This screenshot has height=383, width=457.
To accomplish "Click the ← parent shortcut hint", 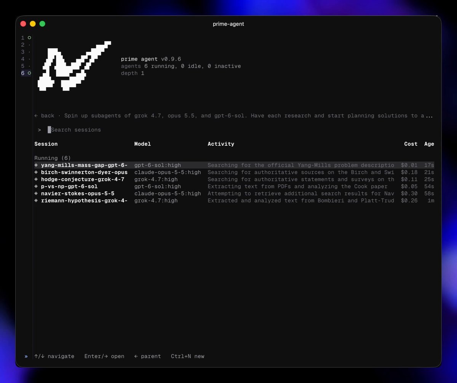I will click(148, 356).
